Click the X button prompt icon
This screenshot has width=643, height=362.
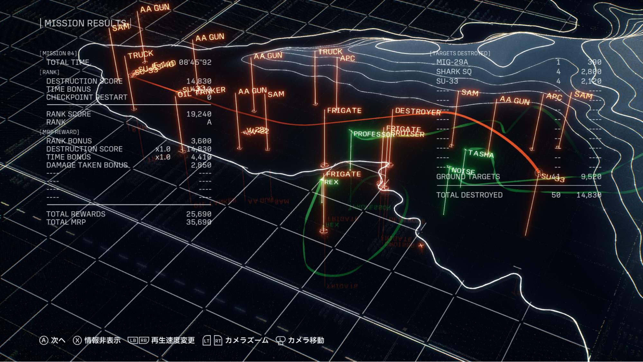[x=77, y=340]
